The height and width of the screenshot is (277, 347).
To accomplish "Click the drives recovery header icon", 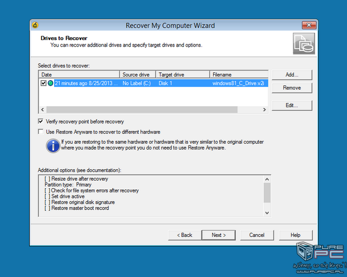I will (304, 43).
